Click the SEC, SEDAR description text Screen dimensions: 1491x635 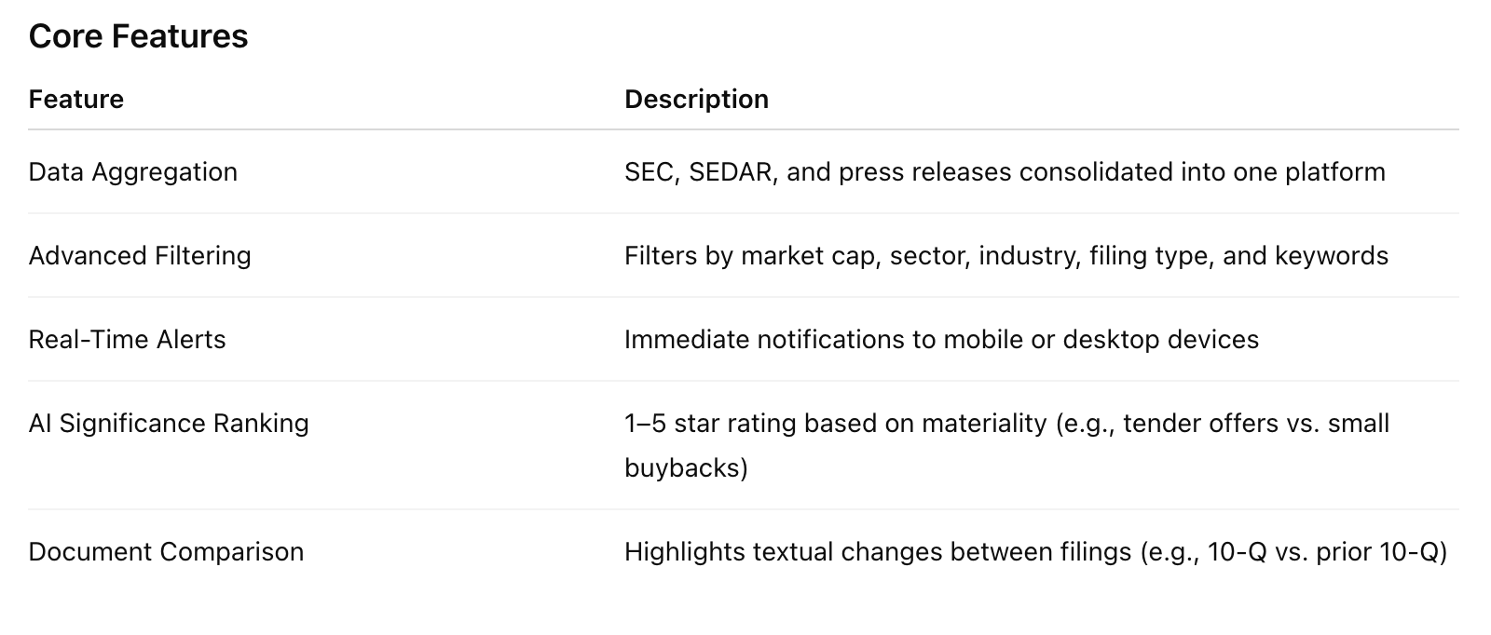point(1005,172)
